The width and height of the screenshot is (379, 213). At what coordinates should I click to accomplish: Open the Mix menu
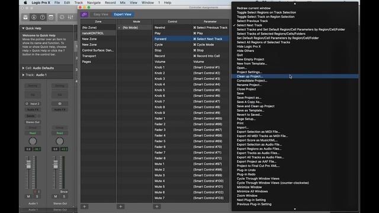point(123,2)
